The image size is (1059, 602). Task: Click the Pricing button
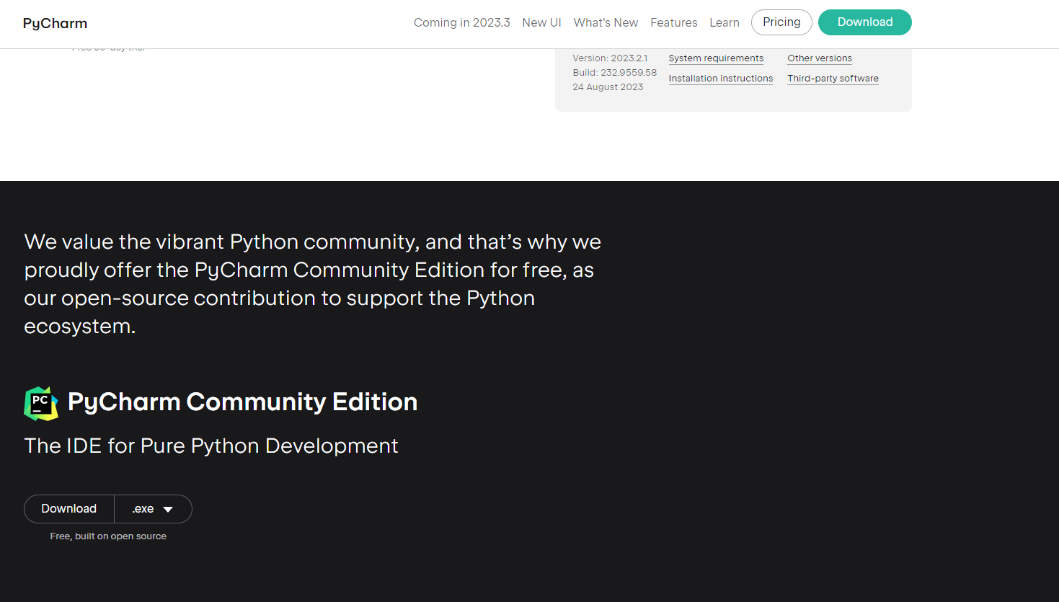tap(781, 22)
